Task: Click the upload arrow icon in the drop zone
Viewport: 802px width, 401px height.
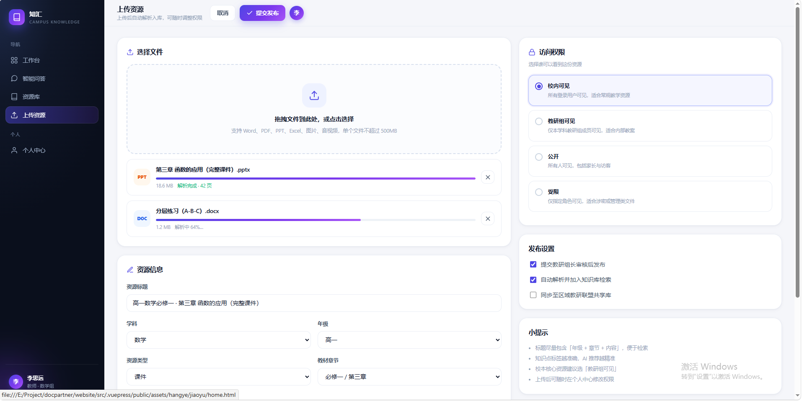Action: [x=314, y=95]
